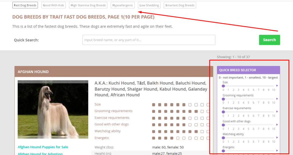Click the Afghan Hound photo thumbnail
The height and width of the screenshot is (155, 293).
click(x=53, y=109)
